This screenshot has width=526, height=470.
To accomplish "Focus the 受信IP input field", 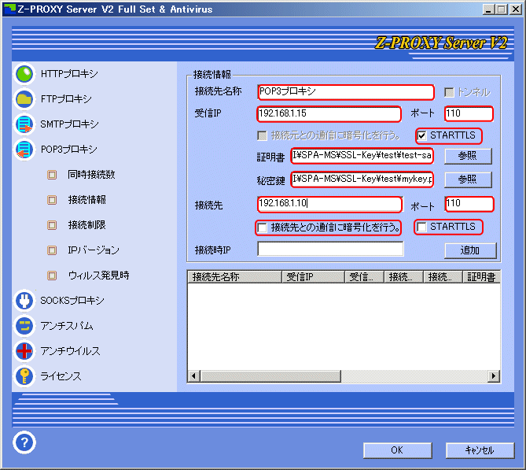I will click(x=329, y=113).
